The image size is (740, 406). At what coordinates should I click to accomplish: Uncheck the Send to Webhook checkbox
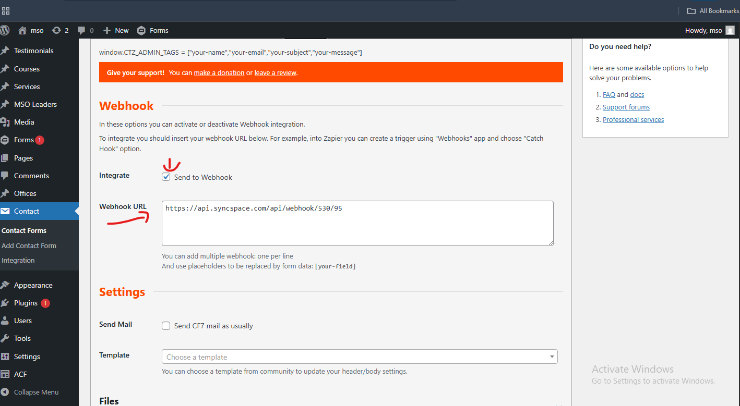[166, 177]
